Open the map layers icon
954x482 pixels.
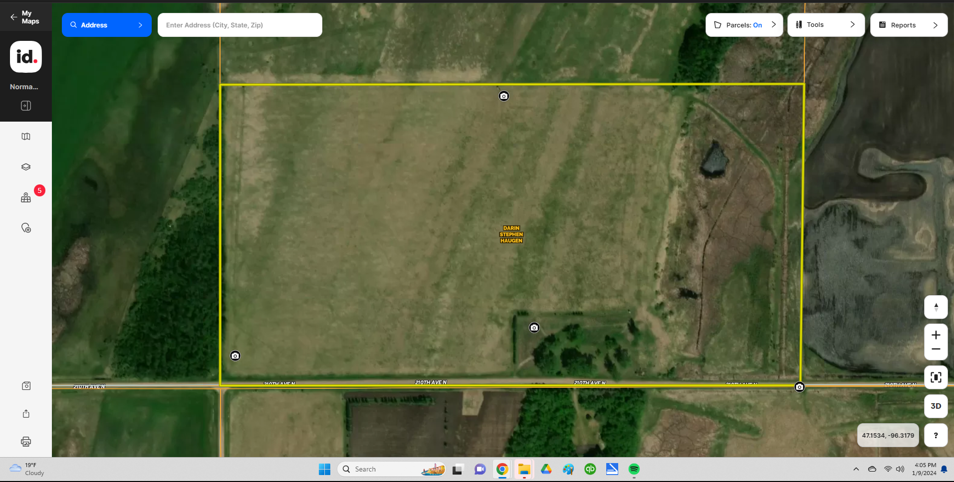click(26, 167)
